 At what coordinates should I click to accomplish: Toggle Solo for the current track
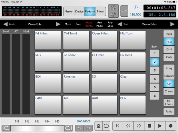pyautogui.click(x=78, y=24)
